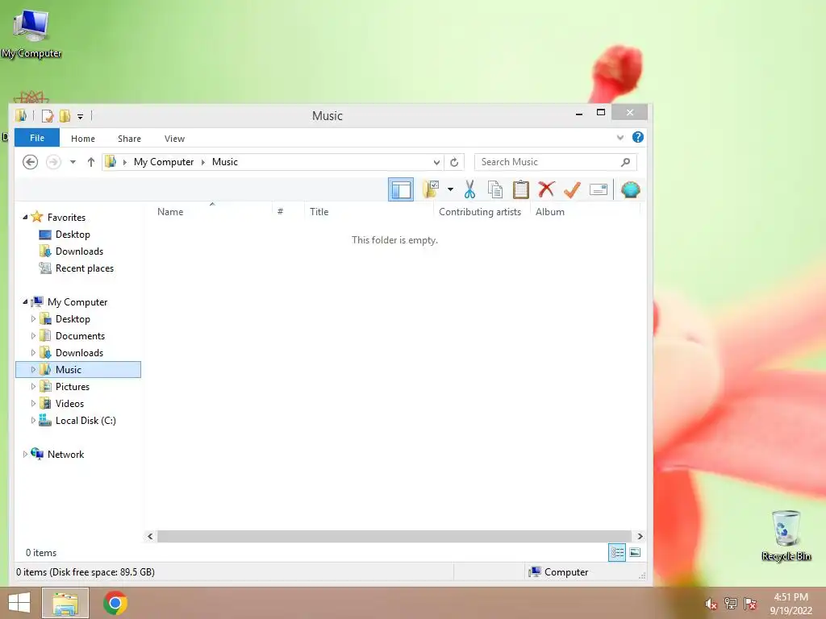Sort by Contributing artists column header
826x619 pixels.
tap(480, 212)
